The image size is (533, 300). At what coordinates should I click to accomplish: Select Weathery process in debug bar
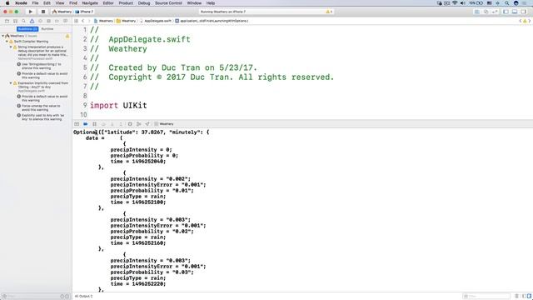point(164,124)
